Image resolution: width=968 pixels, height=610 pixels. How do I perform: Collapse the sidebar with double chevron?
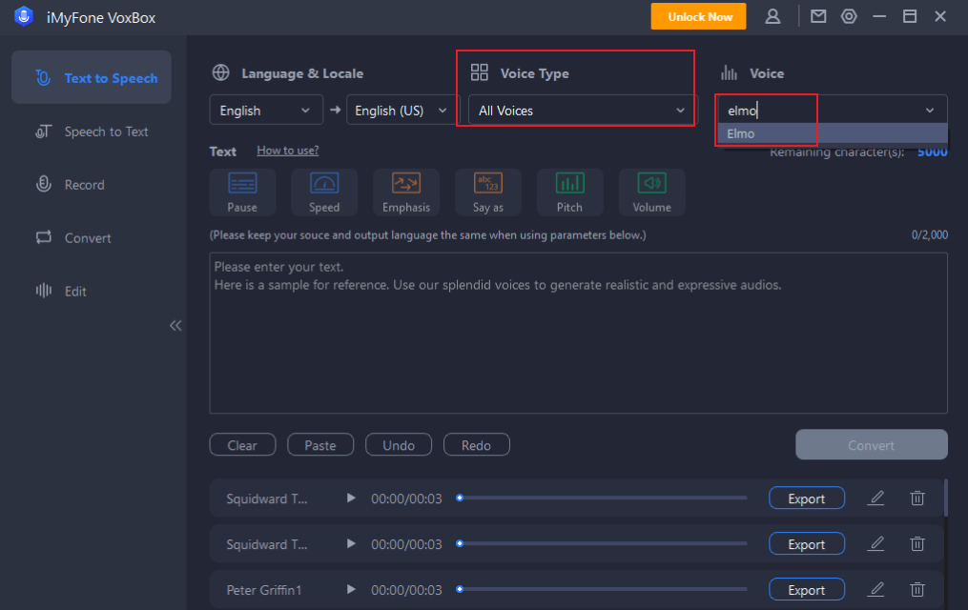175,326
